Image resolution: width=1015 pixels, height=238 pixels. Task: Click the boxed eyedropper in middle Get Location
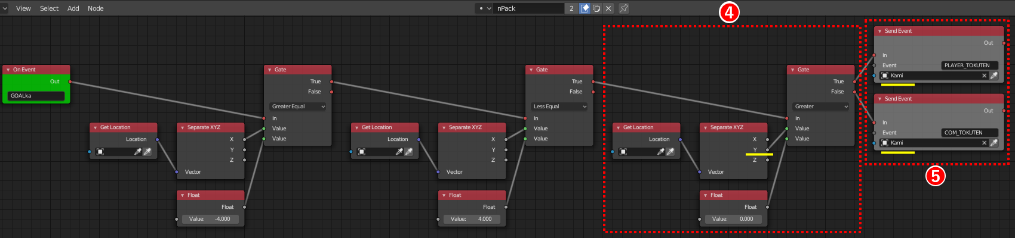point(409,152)
